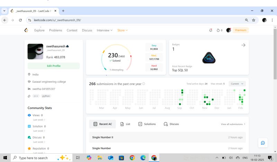277x162 pixels.
Task: Click Easwari engineering college text
Action: [49, 82]
